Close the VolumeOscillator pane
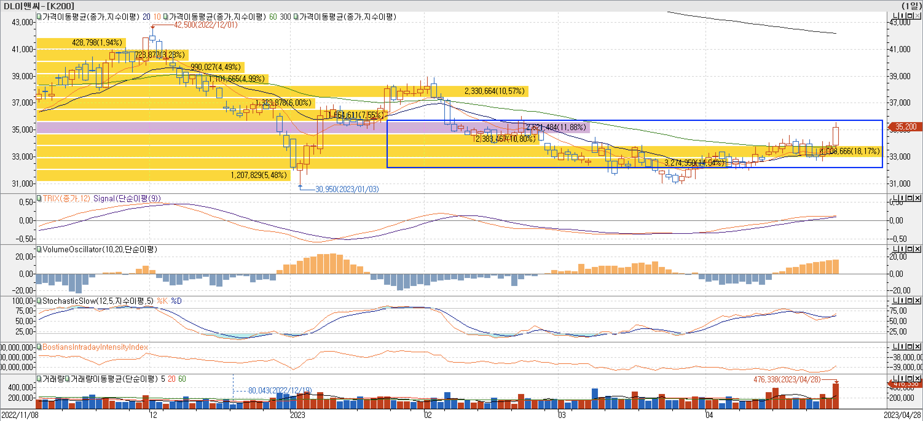The image size is (923, 421). (917, 249)
